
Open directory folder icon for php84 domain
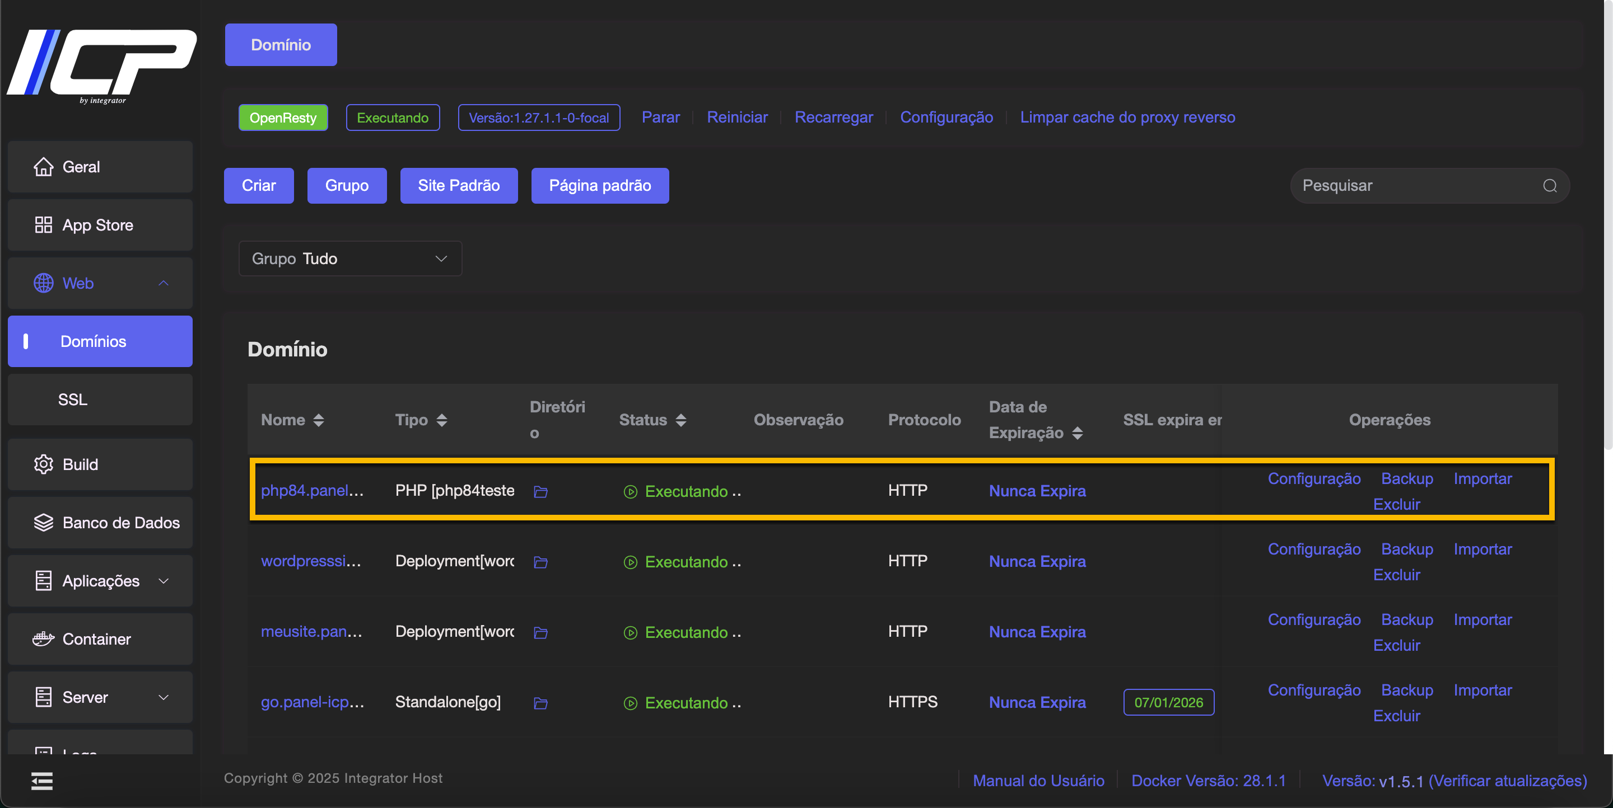[x=540, y=491]
